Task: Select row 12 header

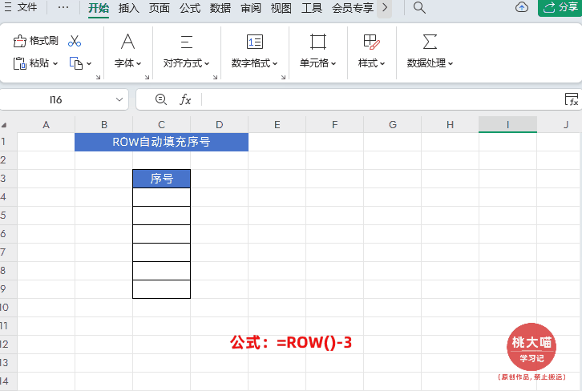Action: click(x=8, y=345)
